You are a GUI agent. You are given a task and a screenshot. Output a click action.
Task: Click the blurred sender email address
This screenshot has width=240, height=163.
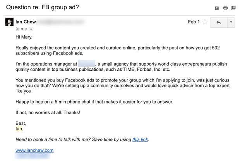61,22
